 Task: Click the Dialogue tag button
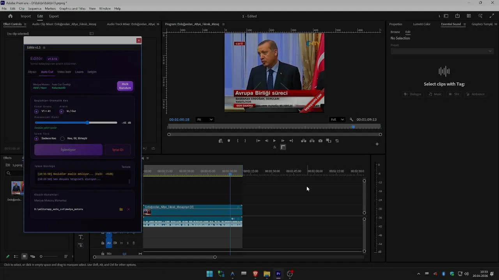pyautogui.click(x=412, y=94)
